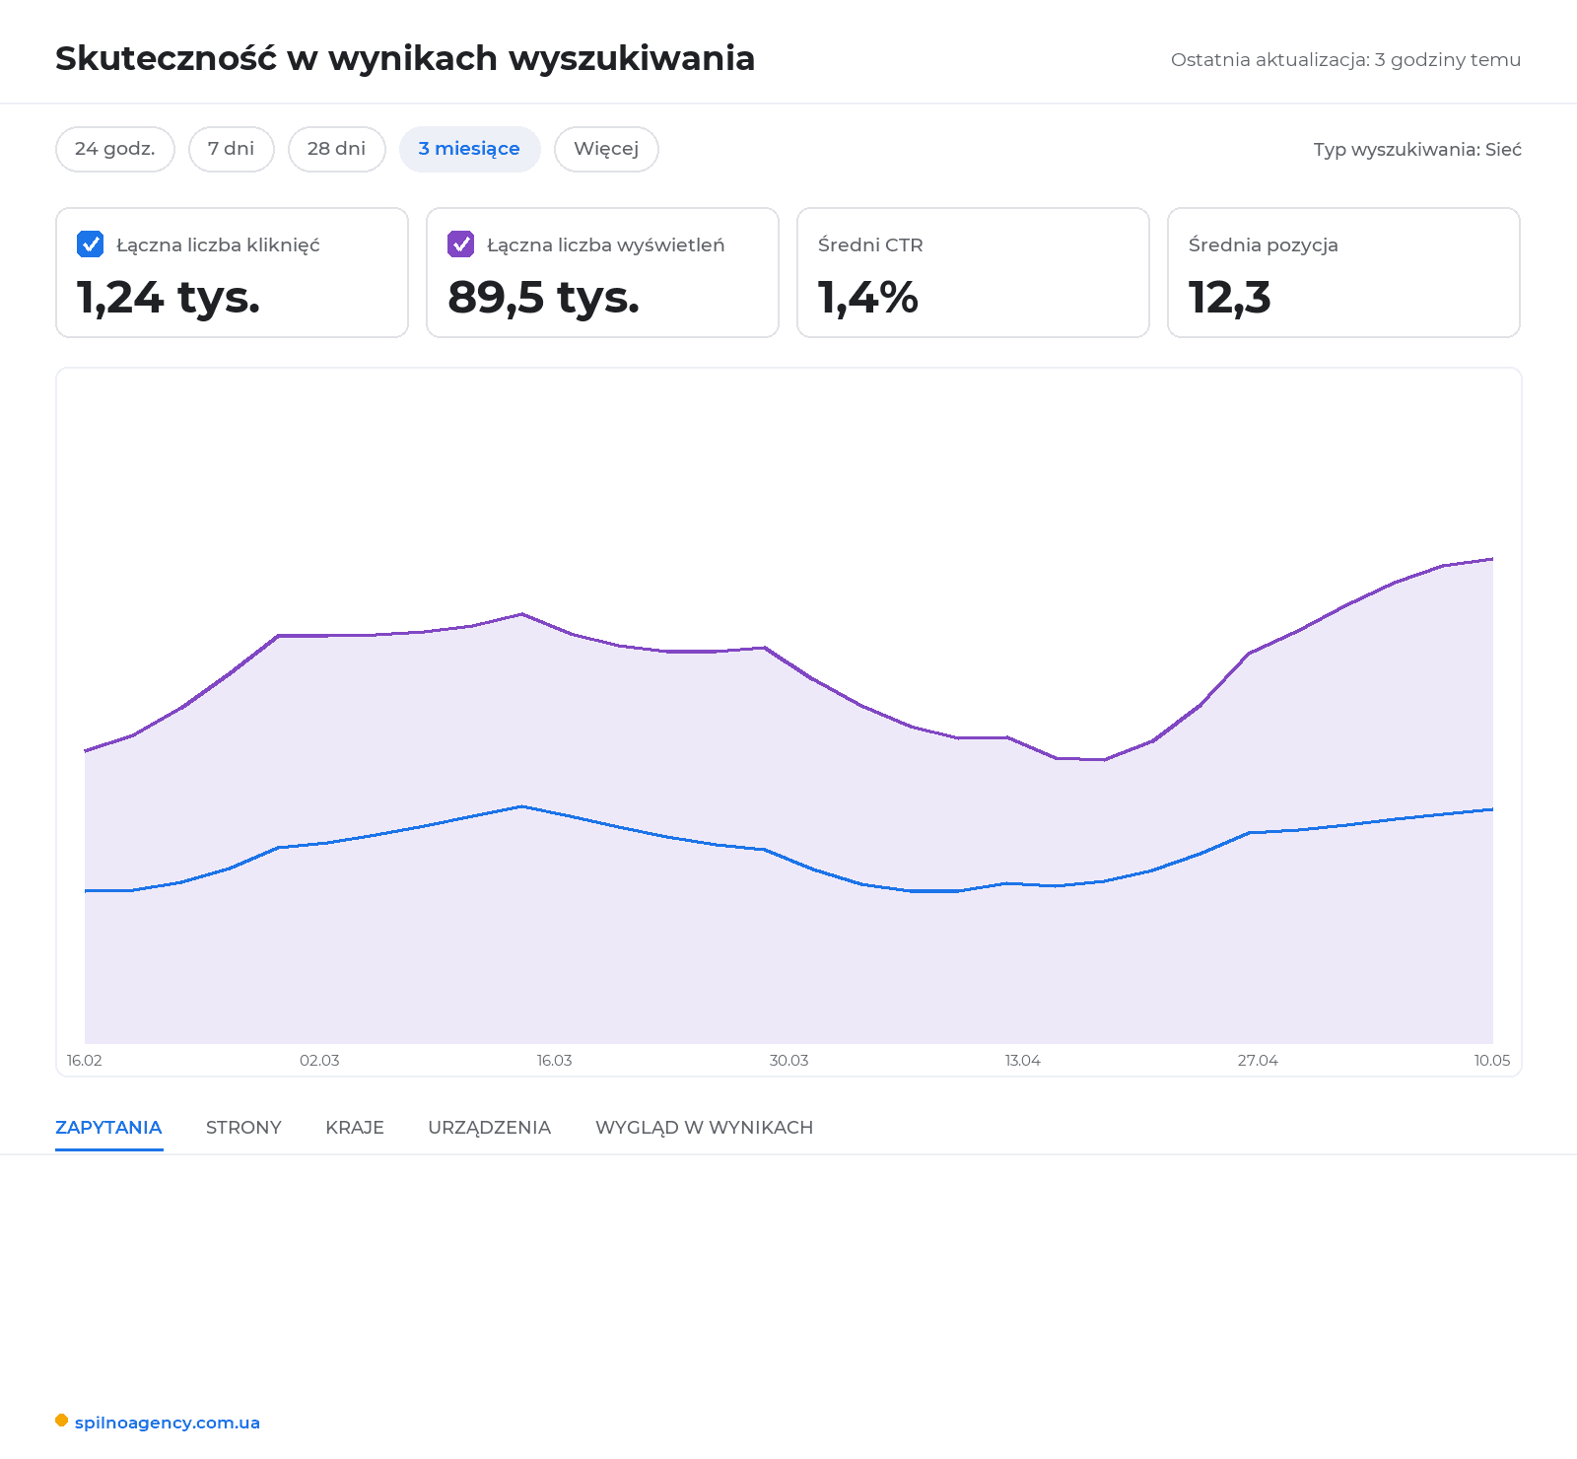Select the 7 dni time range
Image resolution: width=1577 pixels, height=1459 pixels.
pos(232,149)
